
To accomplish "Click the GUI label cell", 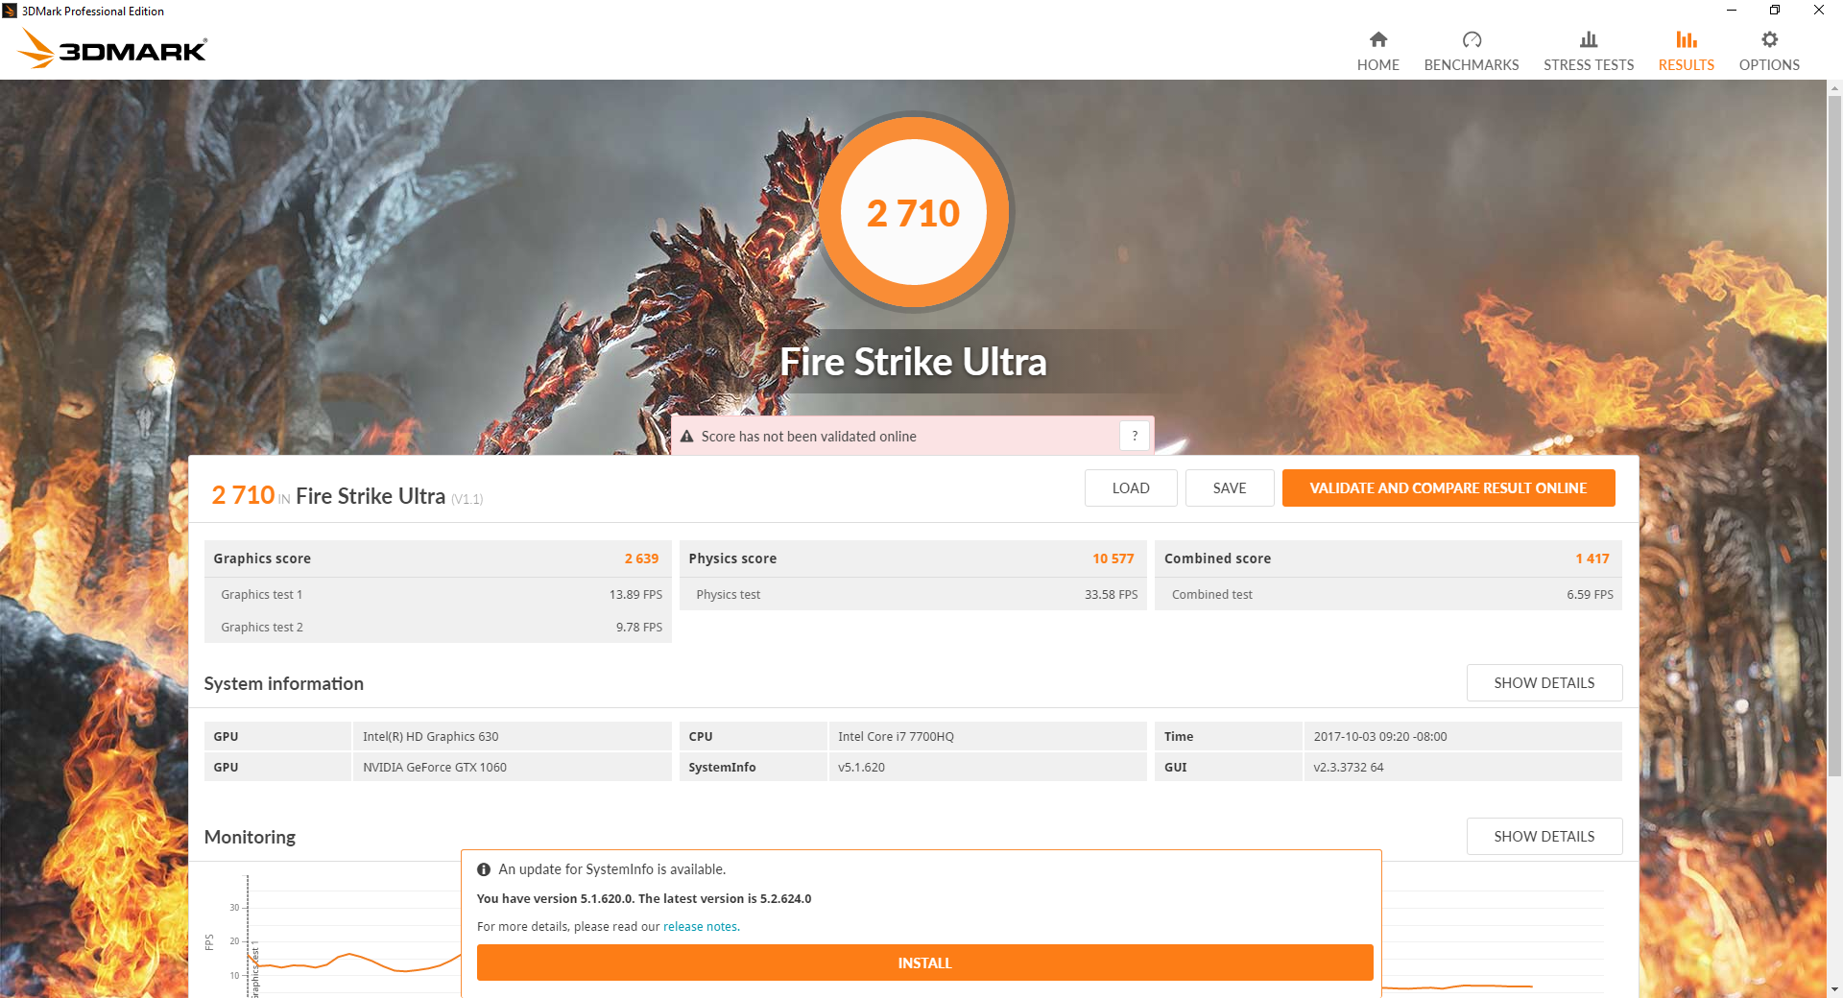I will (x=1229, y=768).
